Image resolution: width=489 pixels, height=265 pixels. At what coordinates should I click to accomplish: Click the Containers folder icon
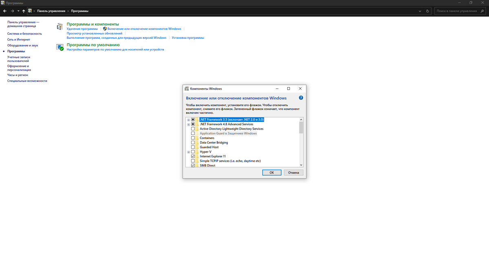(x=198, y=138)
